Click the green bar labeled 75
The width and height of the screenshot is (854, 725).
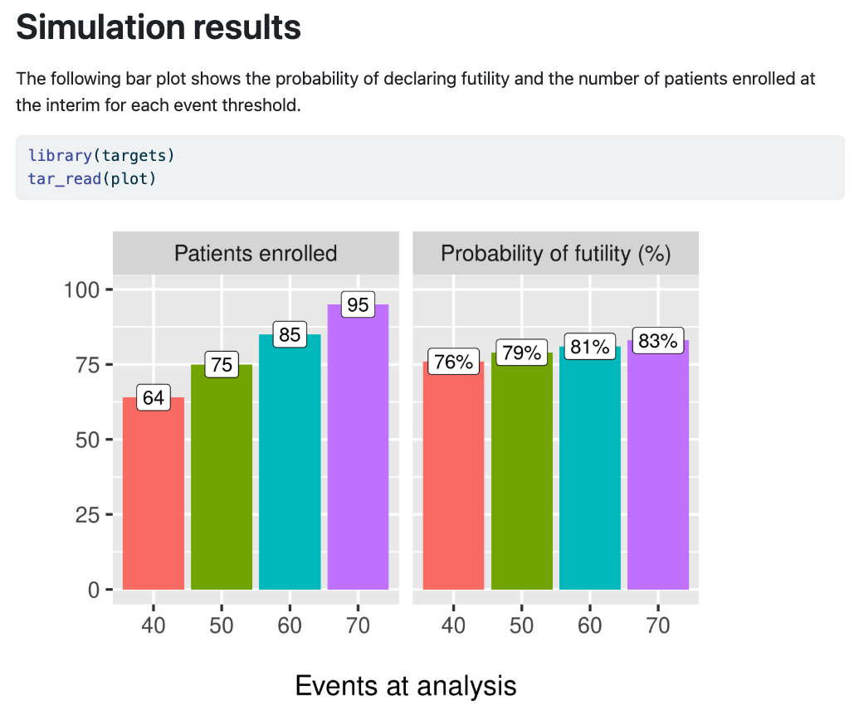pos(222,477)
